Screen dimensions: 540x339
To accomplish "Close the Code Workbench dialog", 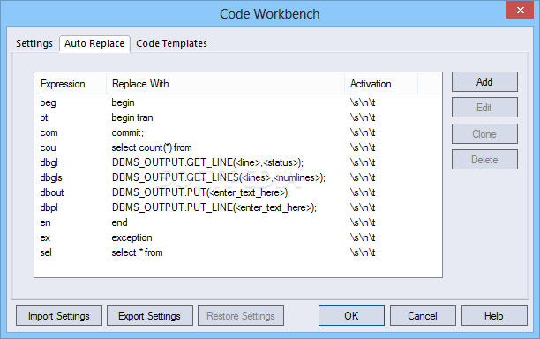I will pos(520,10).
